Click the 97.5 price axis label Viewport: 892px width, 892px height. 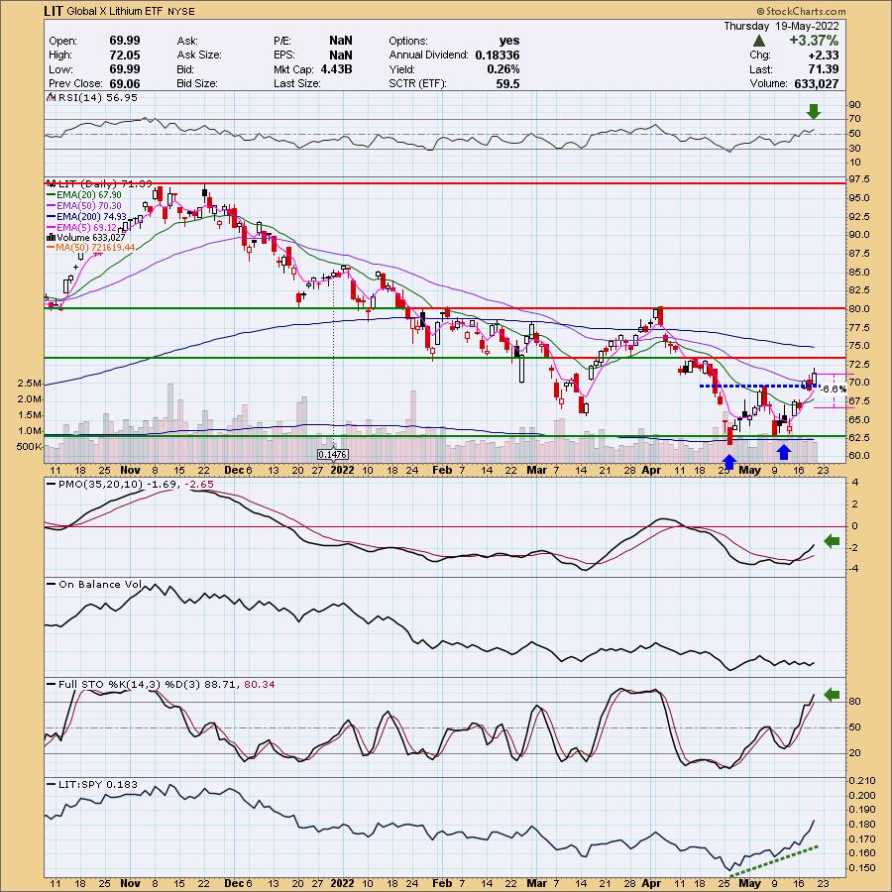858,179
